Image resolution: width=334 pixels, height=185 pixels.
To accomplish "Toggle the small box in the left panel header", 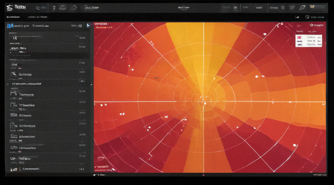I will pyautogui.click(x=80, y=26).
